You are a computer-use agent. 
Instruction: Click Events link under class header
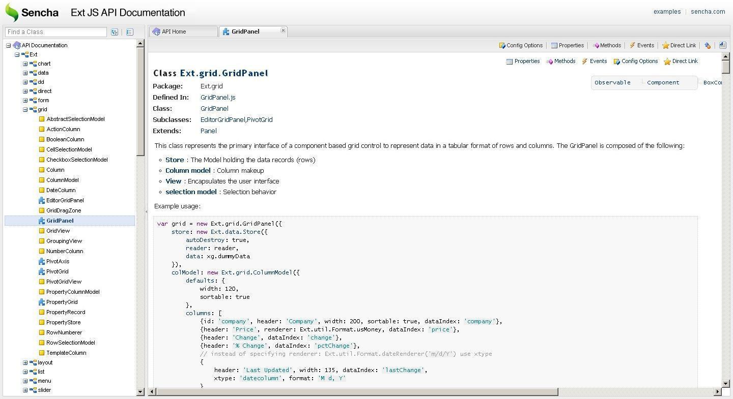(594, 61)
